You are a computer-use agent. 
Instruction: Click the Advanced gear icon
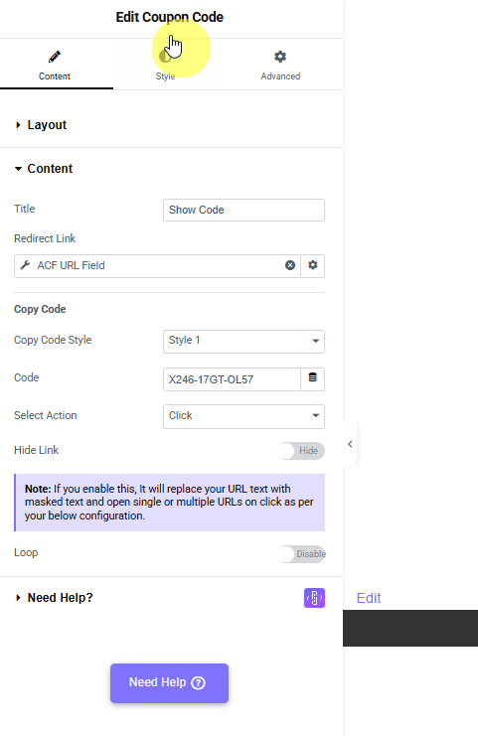(280, 57)
